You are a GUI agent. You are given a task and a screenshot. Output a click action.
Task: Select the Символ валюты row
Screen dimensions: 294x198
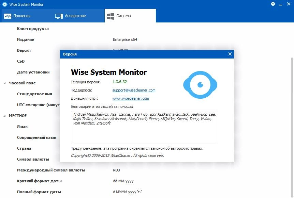[33, 159]
